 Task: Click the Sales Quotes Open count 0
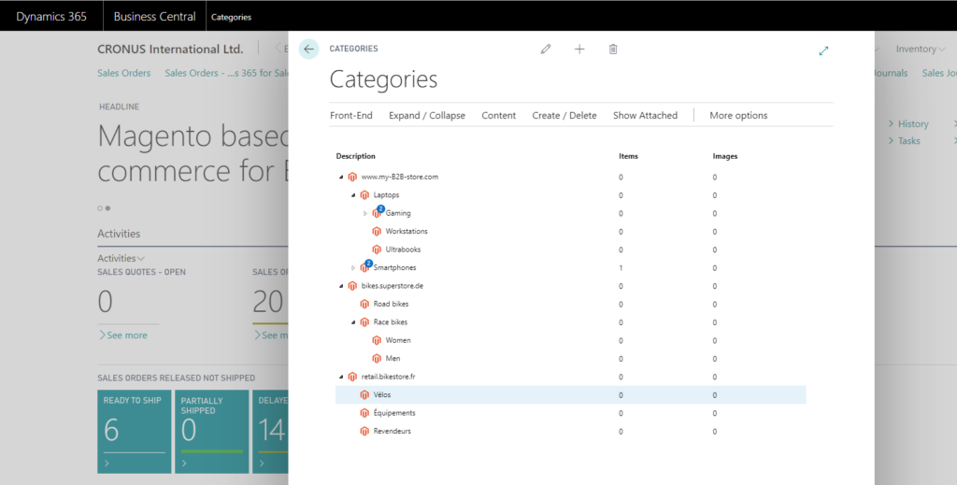coord(105,302)
